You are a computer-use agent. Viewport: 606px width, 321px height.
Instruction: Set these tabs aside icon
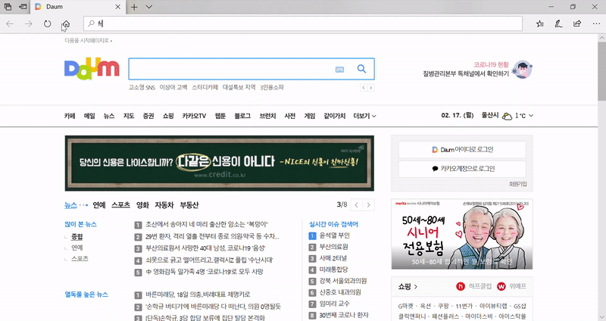[x=23, y=7]
